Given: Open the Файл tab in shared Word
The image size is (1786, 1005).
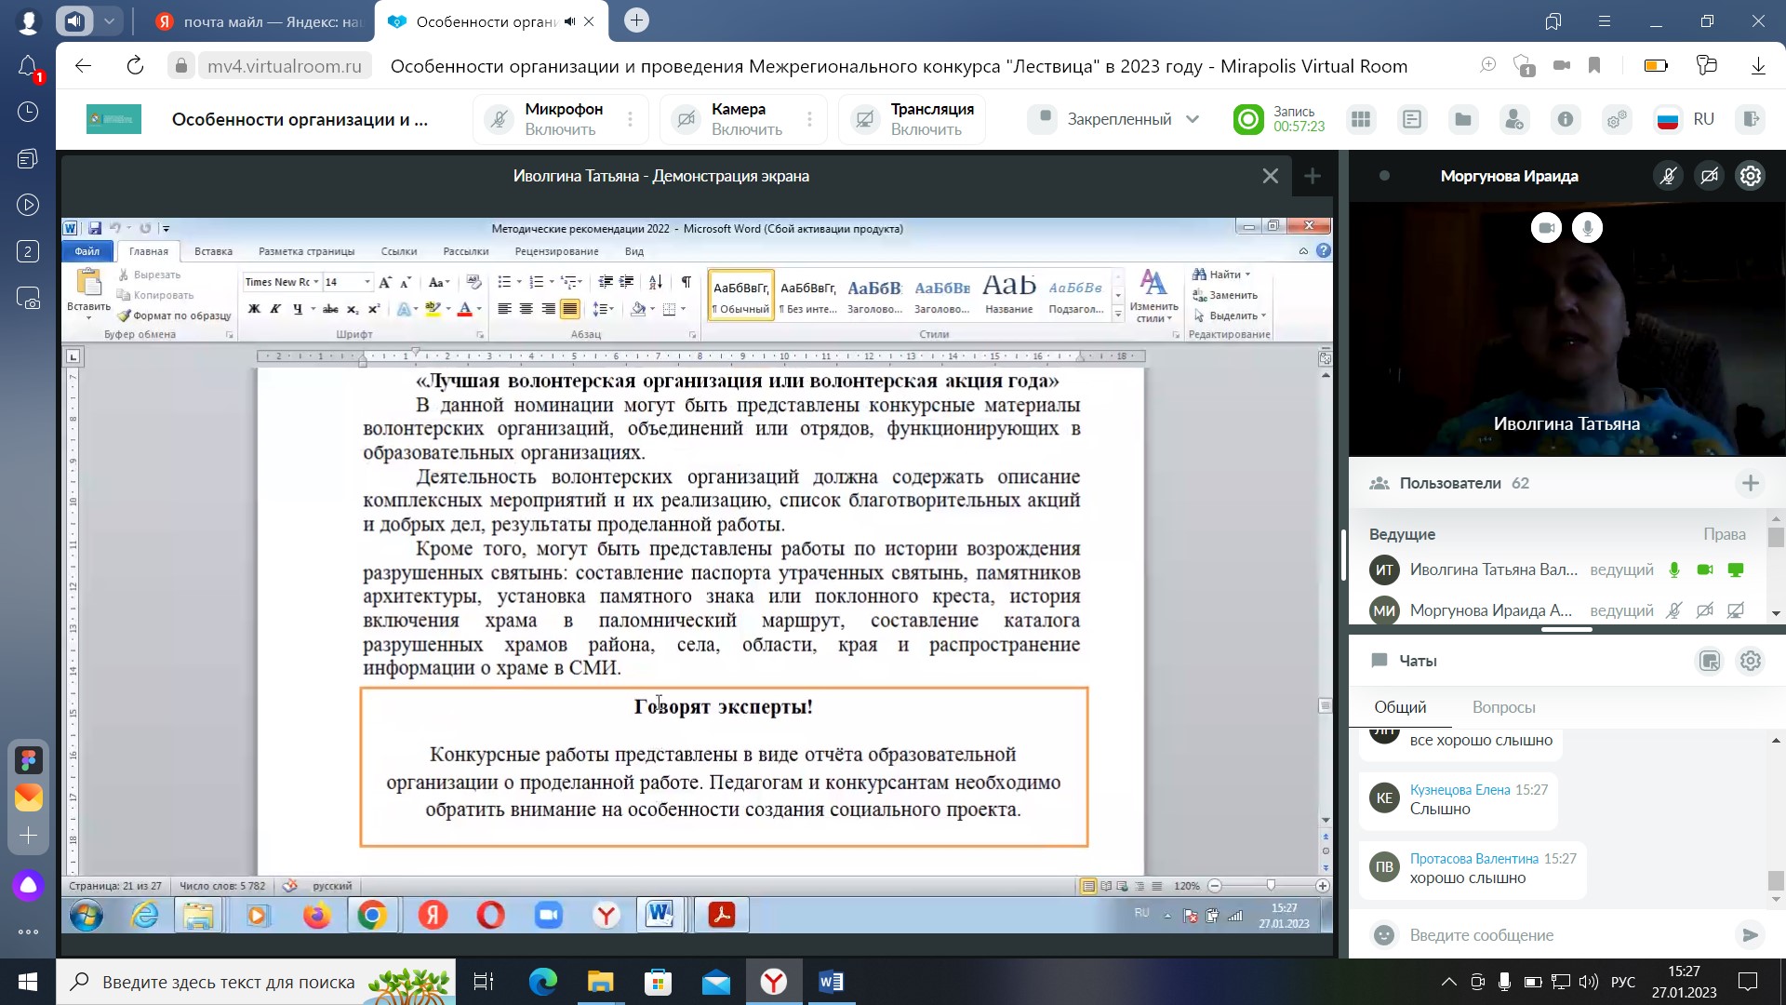Looking at the screenshot, I should [x=87, y=251].
